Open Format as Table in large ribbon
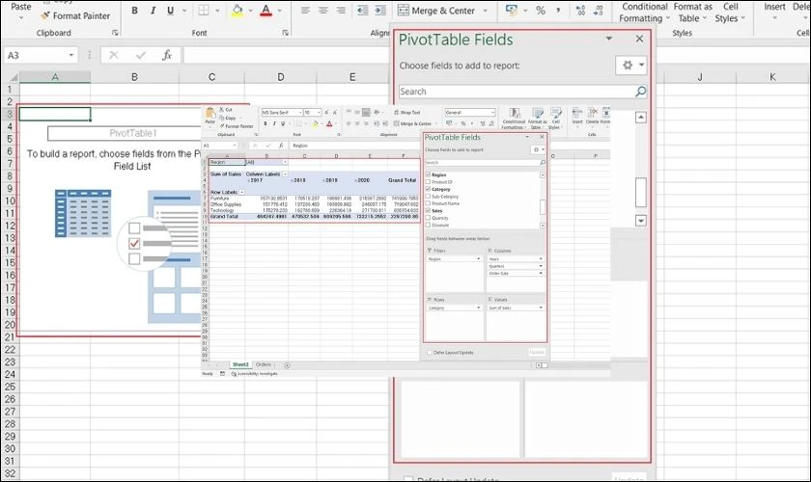The image size is (811, 482). pyautogui.click(x=692, y=13)
